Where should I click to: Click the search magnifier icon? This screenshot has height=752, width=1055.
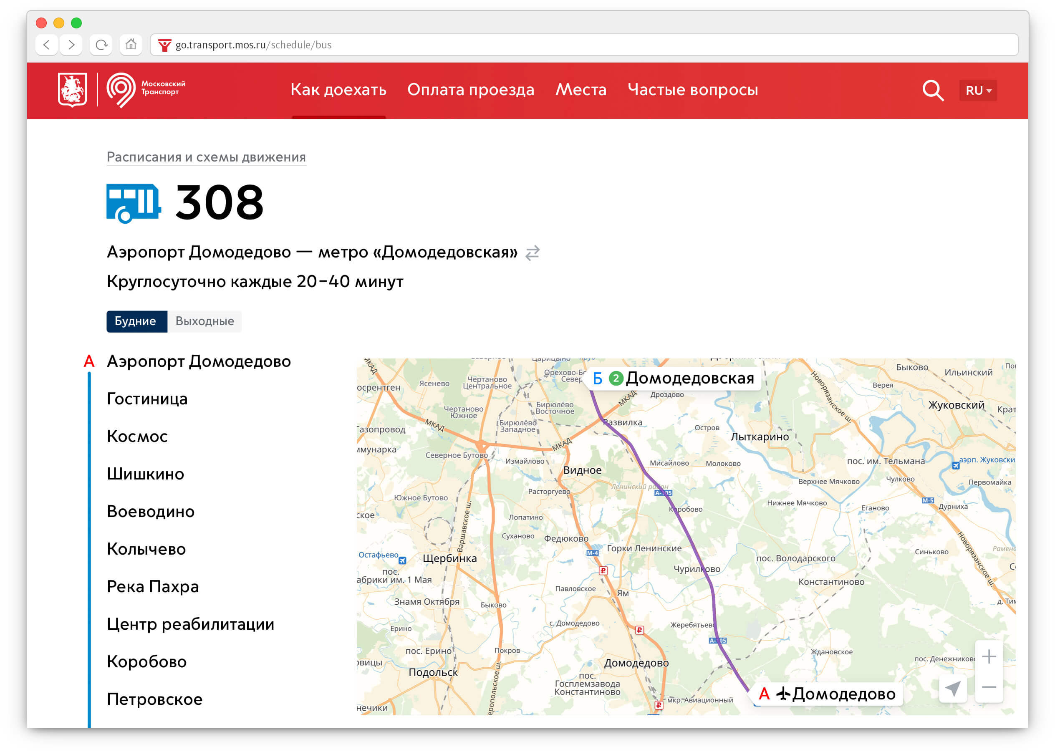(x=932, y=90)
